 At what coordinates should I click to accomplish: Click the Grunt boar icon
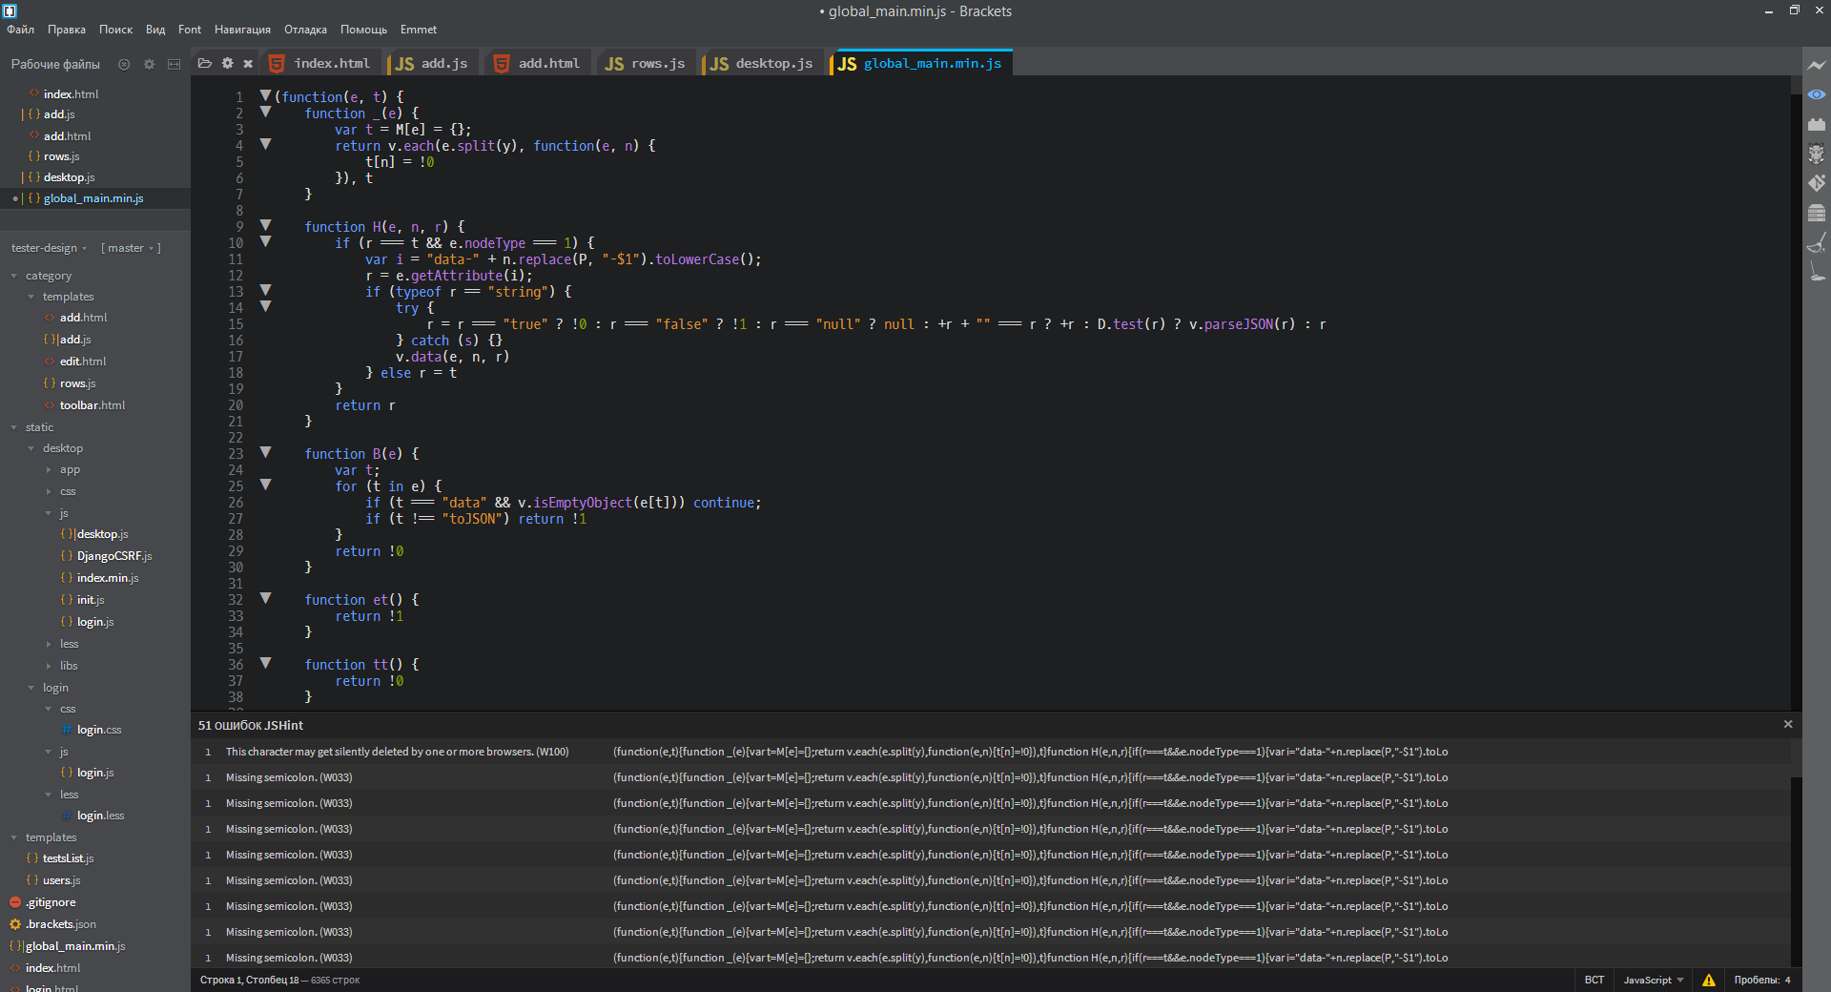tap(1816, 154)
